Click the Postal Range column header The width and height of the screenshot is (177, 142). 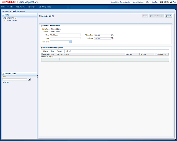[161, 54]
